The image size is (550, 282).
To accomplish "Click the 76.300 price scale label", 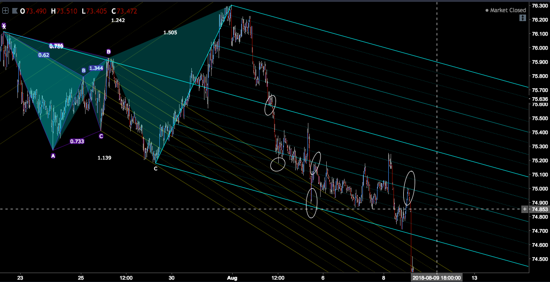I will [540, 6].
